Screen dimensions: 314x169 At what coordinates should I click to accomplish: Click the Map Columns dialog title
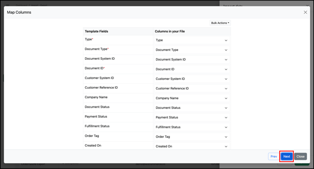click(x=19, y=12)
